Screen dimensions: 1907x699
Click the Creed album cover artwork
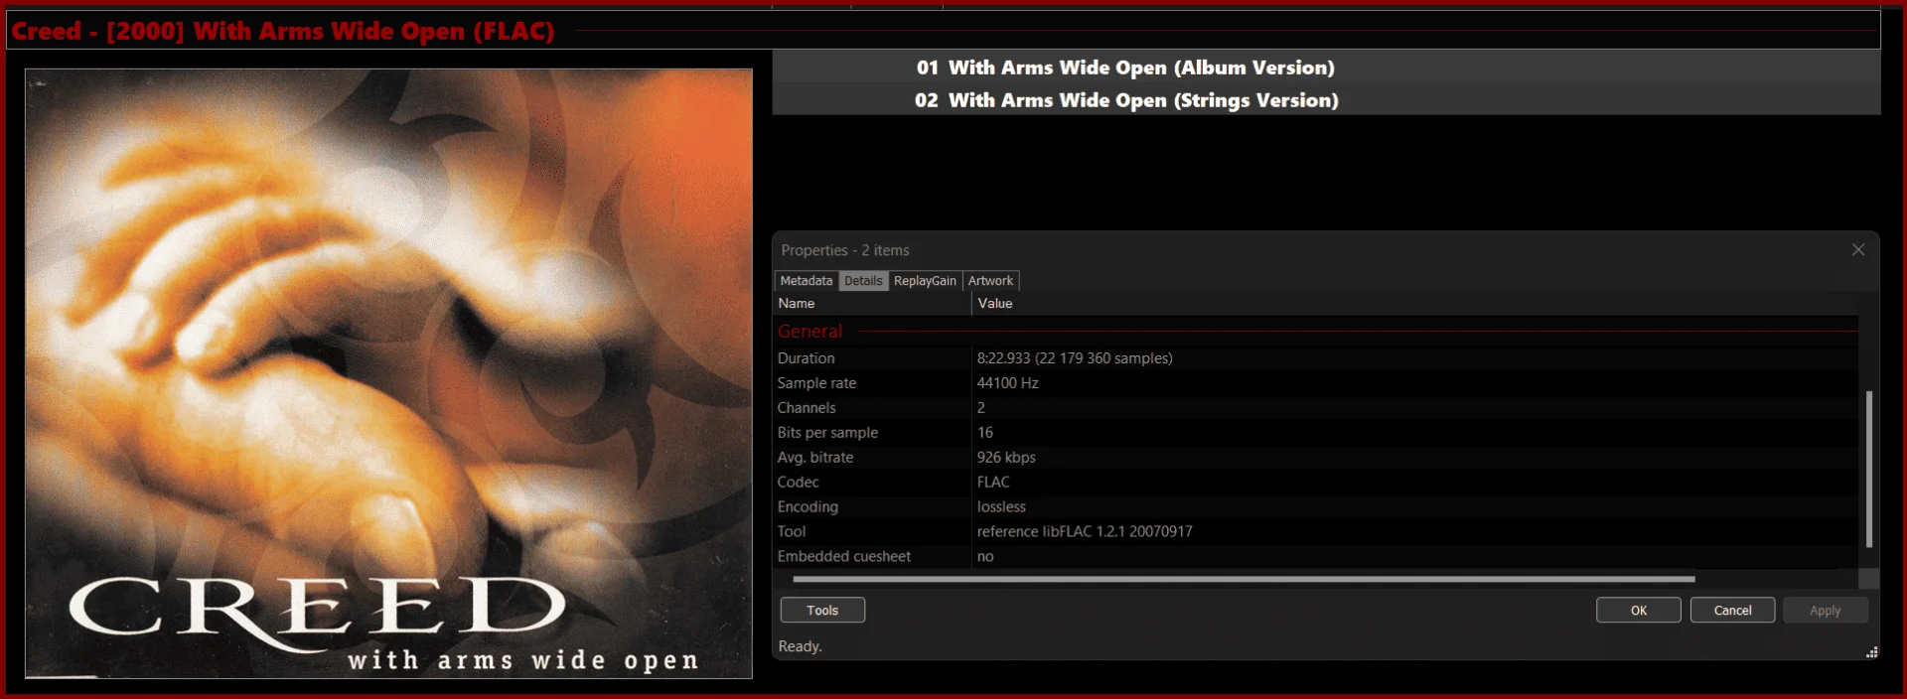click(388, 373)
